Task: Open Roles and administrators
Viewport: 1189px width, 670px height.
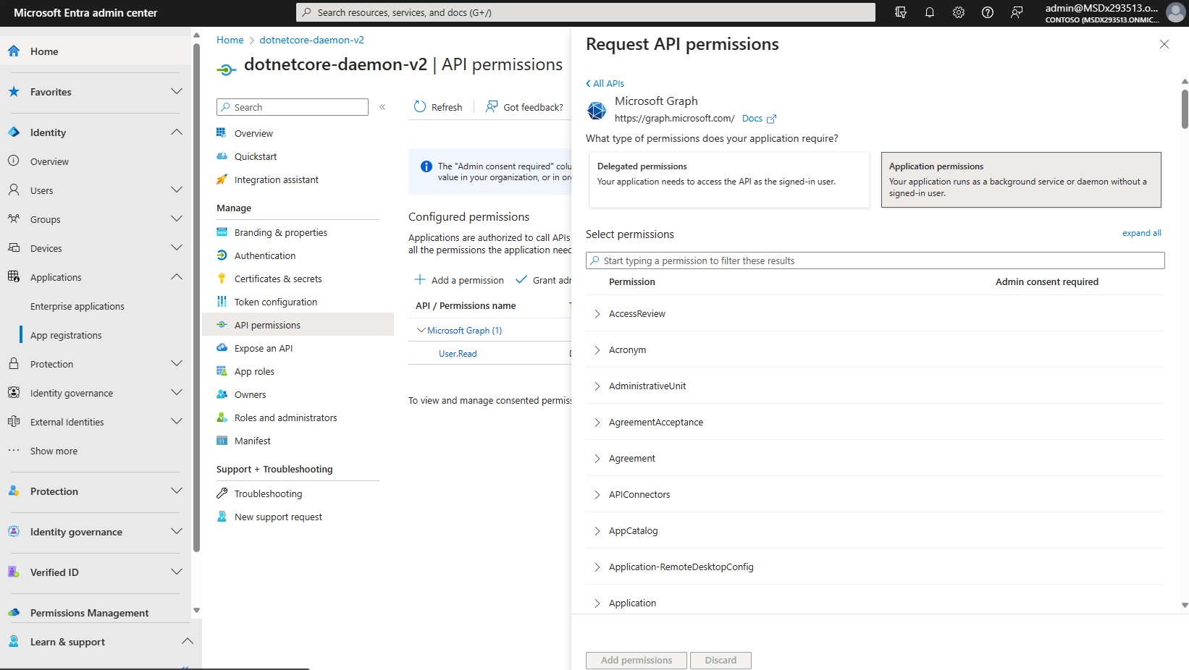Action: pos(286,417)
